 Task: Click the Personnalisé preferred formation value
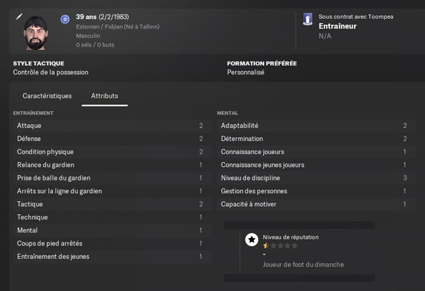coord(245,72)
